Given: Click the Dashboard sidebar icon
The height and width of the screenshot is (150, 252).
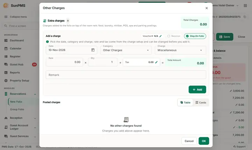Looking at the screenshot, I should tap(6, 40).
